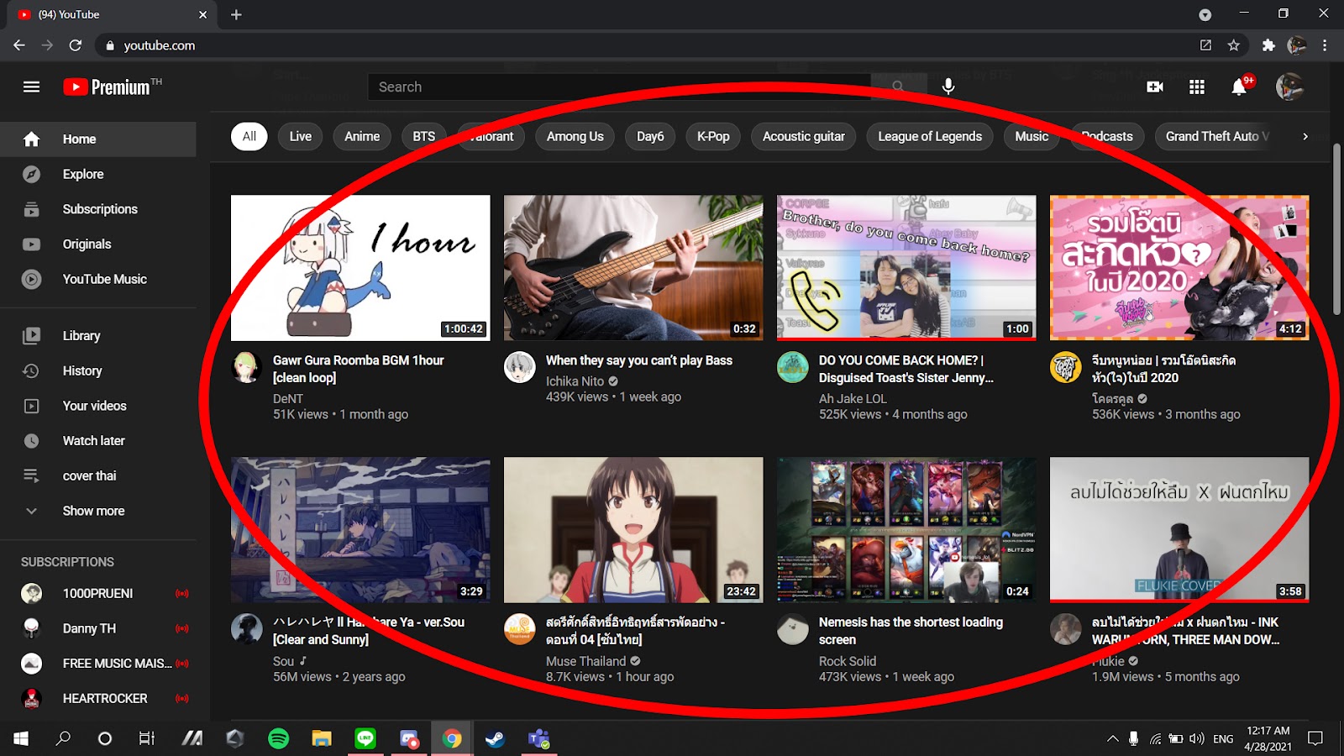This screenshot has width=1344, height=756.
Task: Open the notifications bell
Action: click(x=1239, y=87)
